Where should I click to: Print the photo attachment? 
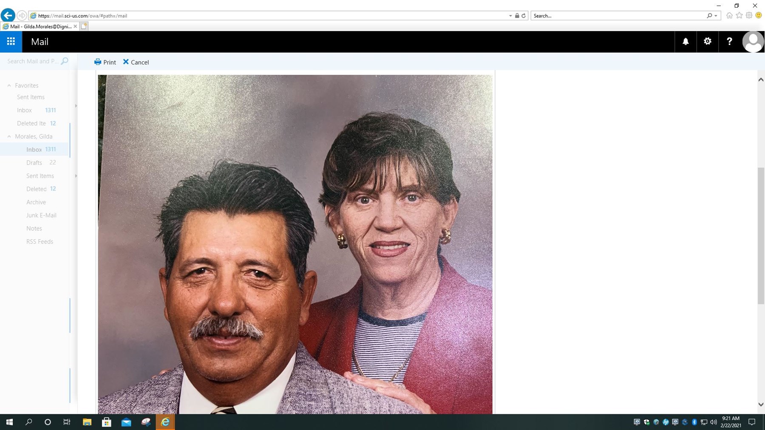tap(105, 62)
